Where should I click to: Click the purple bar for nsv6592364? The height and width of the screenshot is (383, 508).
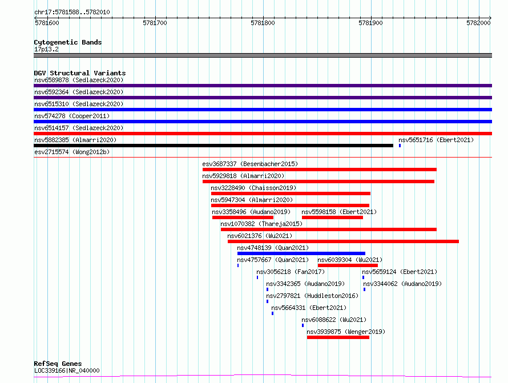tap(263, 98)
